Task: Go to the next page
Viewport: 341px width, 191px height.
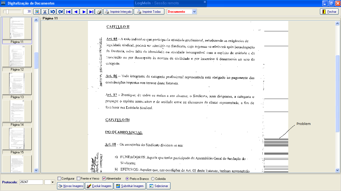Action: coord(83,12)
